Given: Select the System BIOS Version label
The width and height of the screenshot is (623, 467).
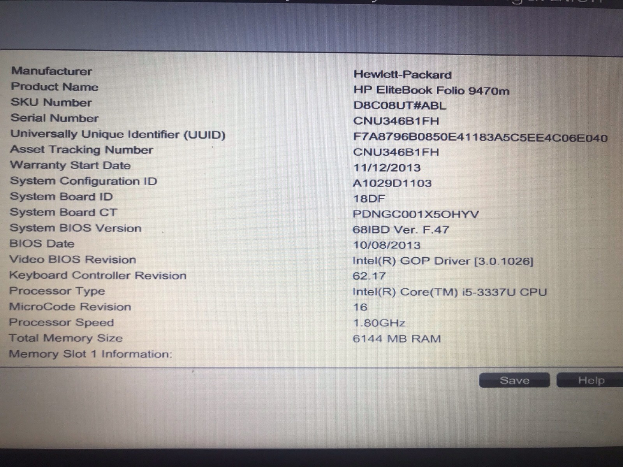Looking at the screenshot, I should [76, 228].
